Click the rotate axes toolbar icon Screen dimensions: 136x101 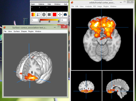coord(38,14)
